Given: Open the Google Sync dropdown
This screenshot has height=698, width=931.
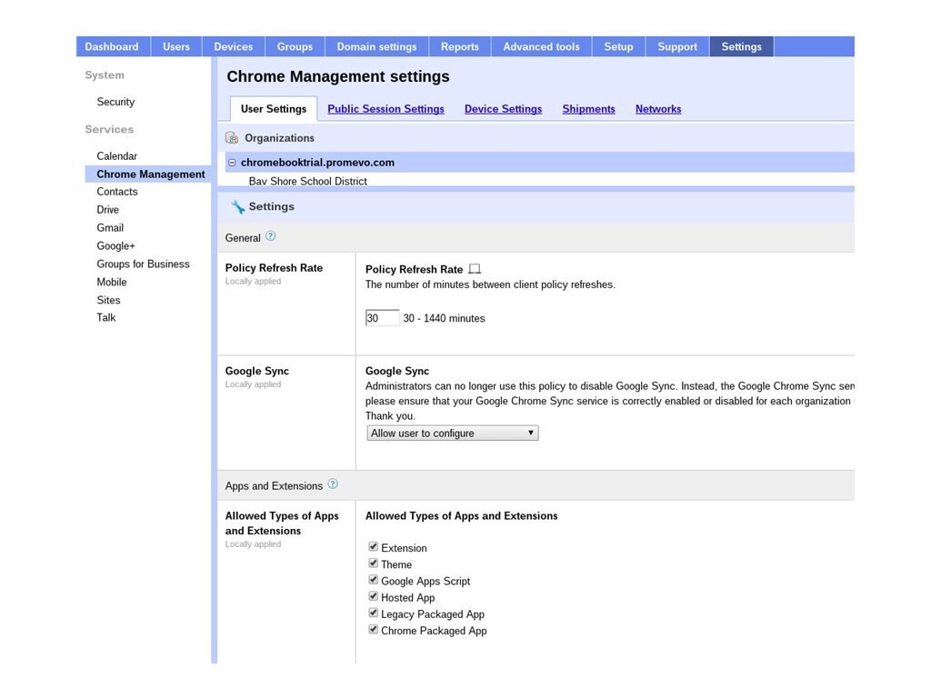Looking at the screenshot, I should (x=452, y=434).
